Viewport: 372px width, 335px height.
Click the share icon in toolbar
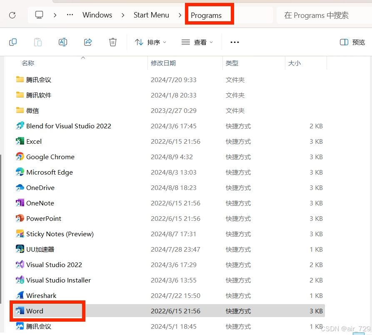[88, 42]
